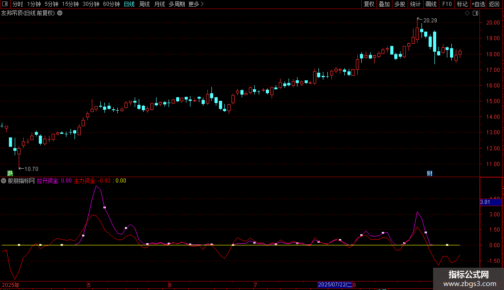Click the 10.70 low price label
The width and height of the screenshot is (504, 290).
pos(31,169)
